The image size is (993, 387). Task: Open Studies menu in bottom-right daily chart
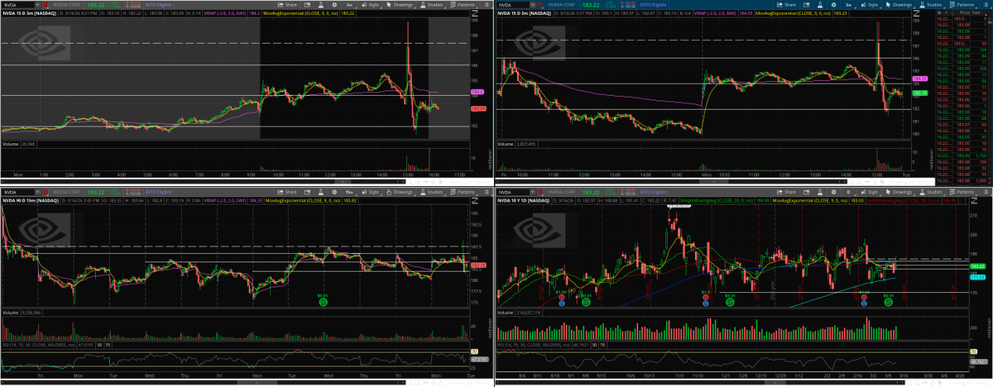931,192
